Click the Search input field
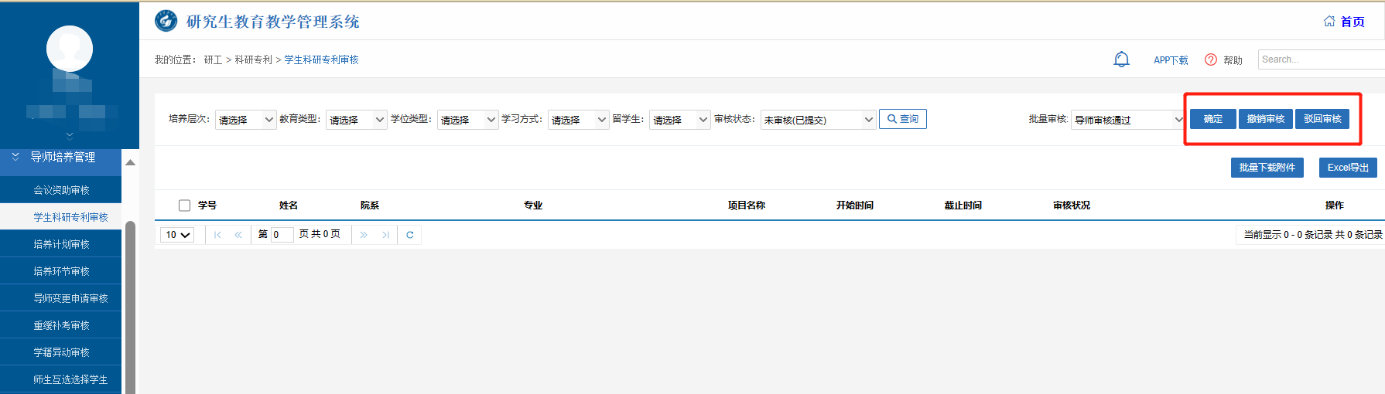 coord(1321,59)
